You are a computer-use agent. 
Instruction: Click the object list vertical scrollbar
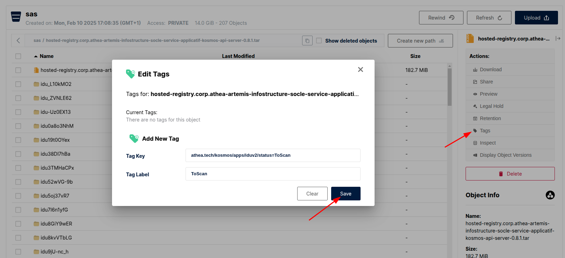(449, 87)
